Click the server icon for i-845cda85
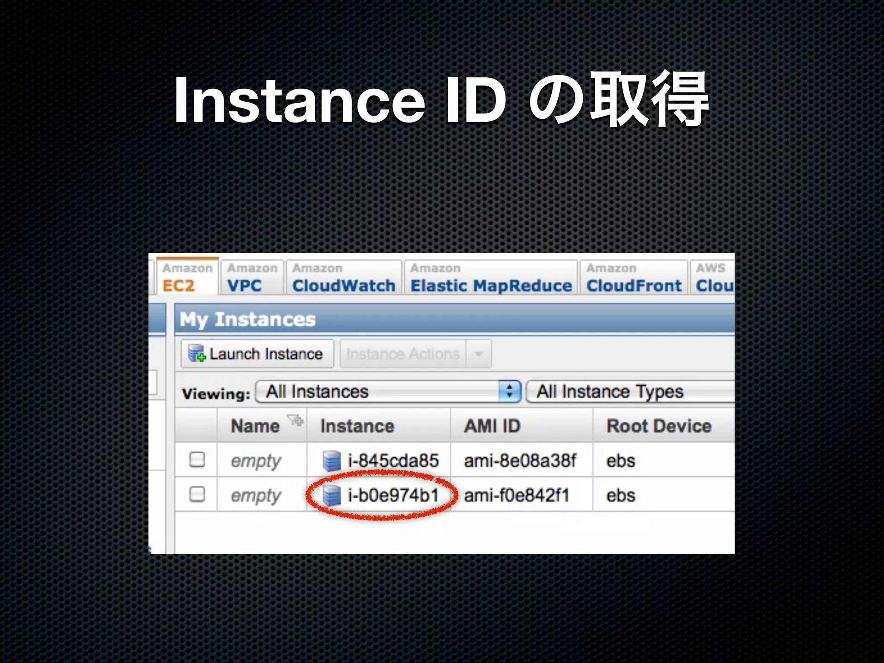Viewport: 884px width, 663px height. (x=332, y=461)
